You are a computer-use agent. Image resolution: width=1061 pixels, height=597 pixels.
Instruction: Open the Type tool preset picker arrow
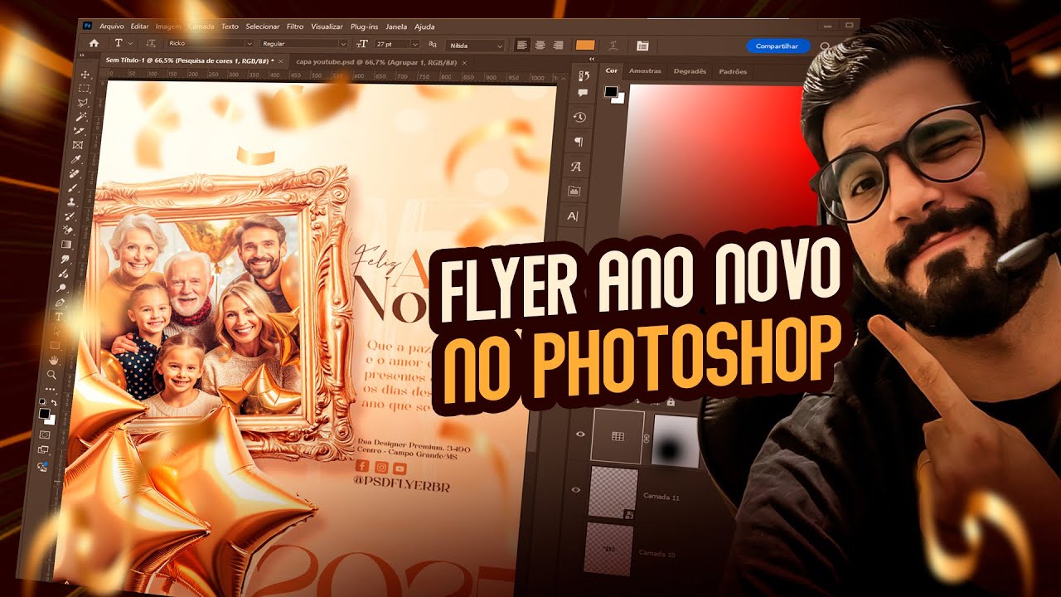point(131,42)
